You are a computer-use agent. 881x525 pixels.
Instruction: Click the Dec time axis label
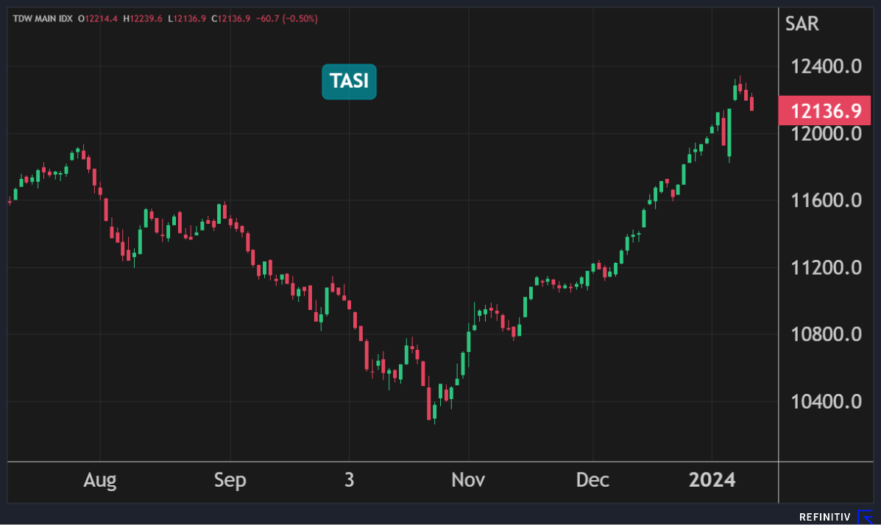(592, 481)
